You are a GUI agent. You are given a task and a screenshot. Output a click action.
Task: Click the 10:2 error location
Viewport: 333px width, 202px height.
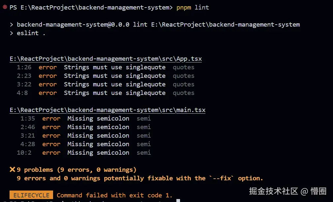point(26,153)
